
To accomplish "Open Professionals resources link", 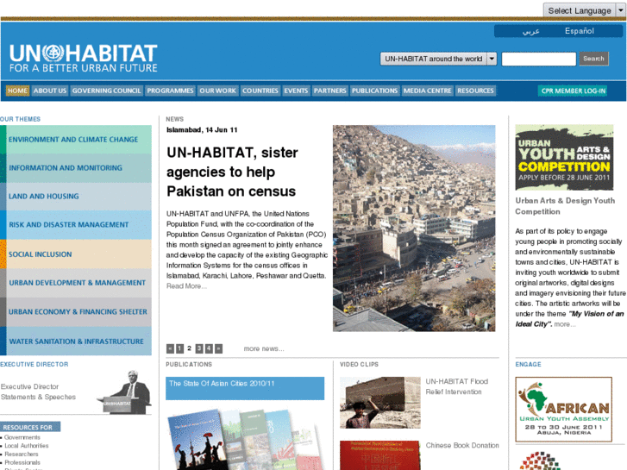I will (22, 462).
